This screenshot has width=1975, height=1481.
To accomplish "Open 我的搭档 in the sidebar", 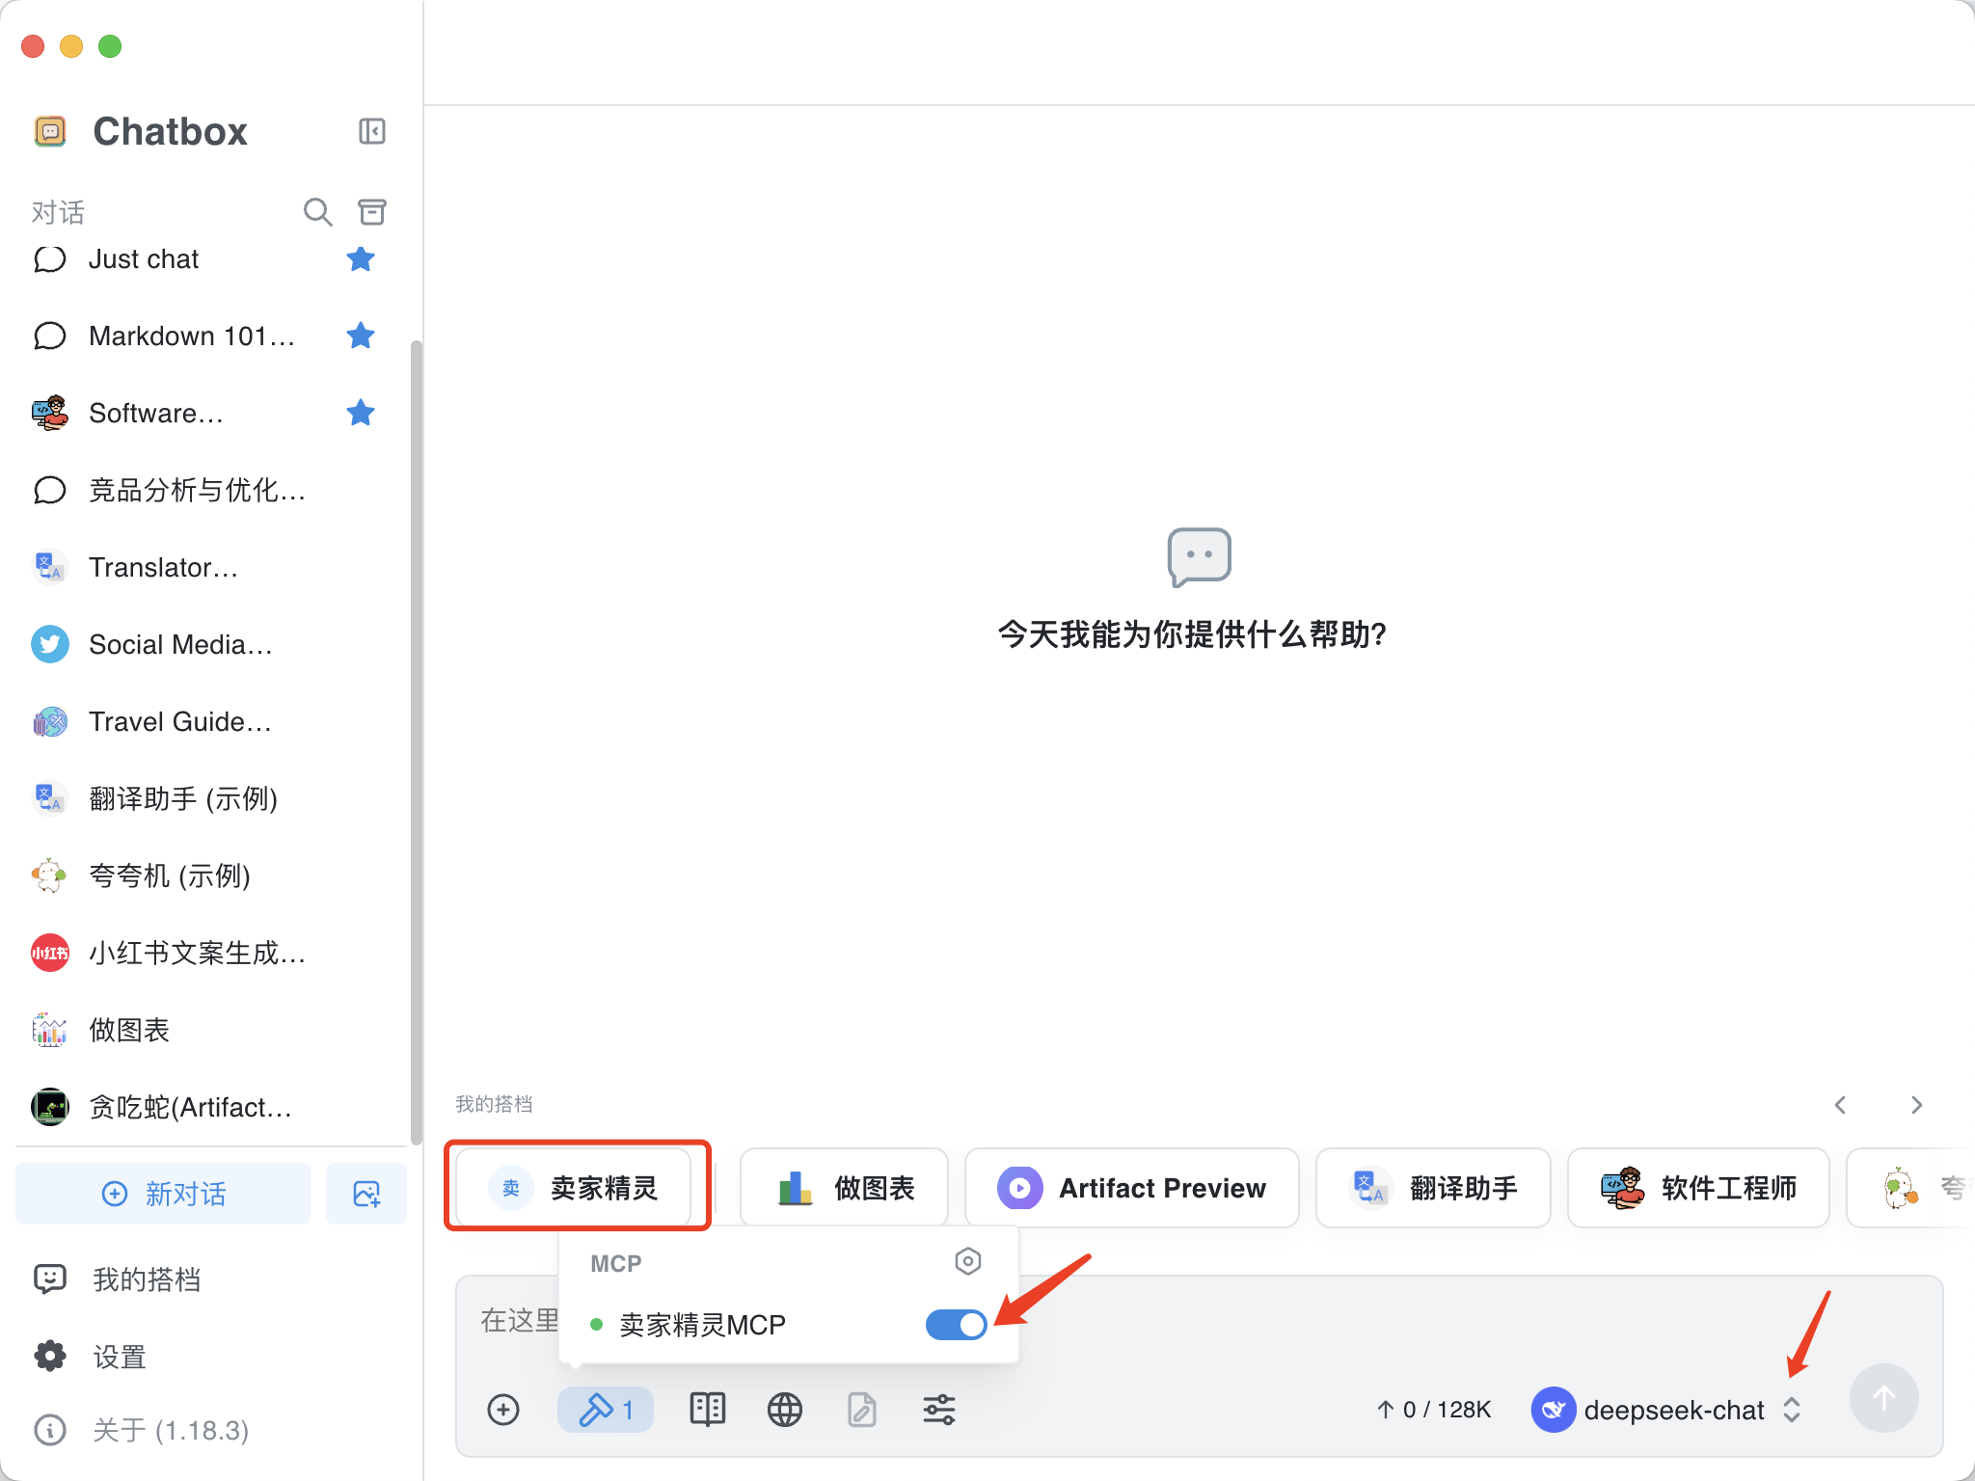I will (147, 1279).
